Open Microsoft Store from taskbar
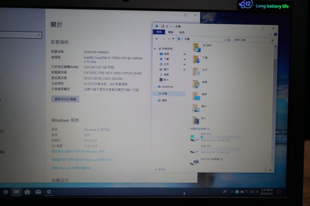This screenshot has height=206, width=310. pos(27,191)
